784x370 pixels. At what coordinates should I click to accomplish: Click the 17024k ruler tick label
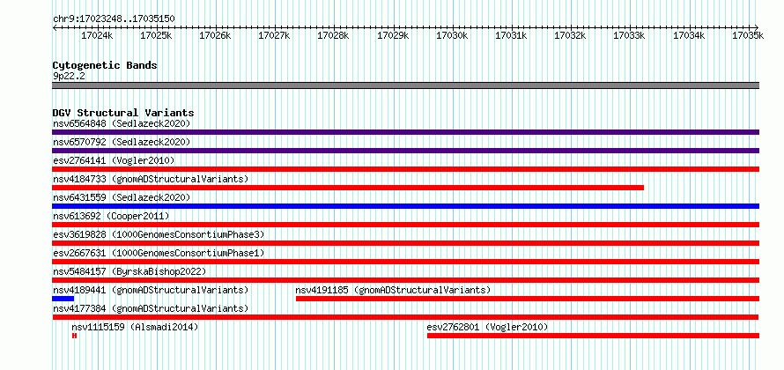click(x=98, y=35)
